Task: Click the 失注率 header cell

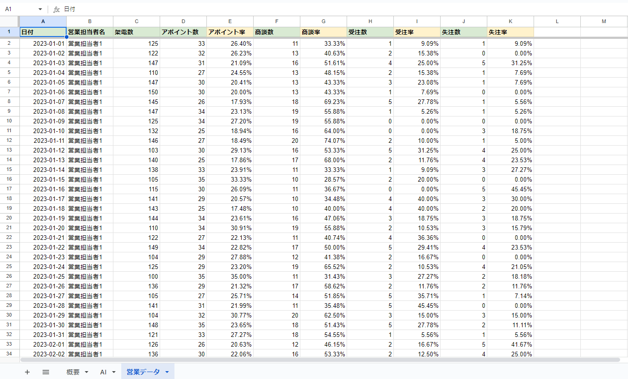Action: [x=510, y=32]
